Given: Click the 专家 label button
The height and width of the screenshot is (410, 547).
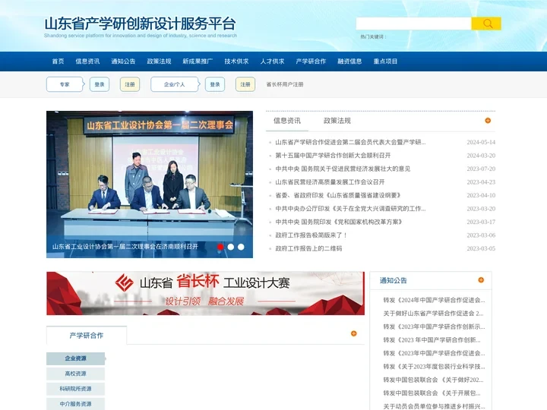Looking at the screenshot, I should (65, 84).
